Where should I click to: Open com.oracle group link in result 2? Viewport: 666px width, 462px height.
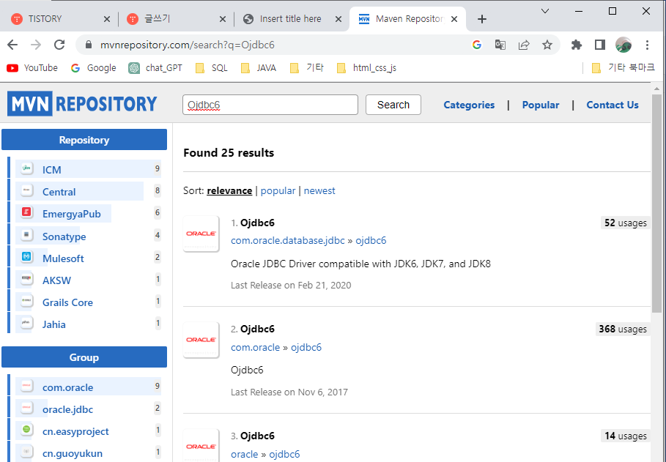point(255,347)
